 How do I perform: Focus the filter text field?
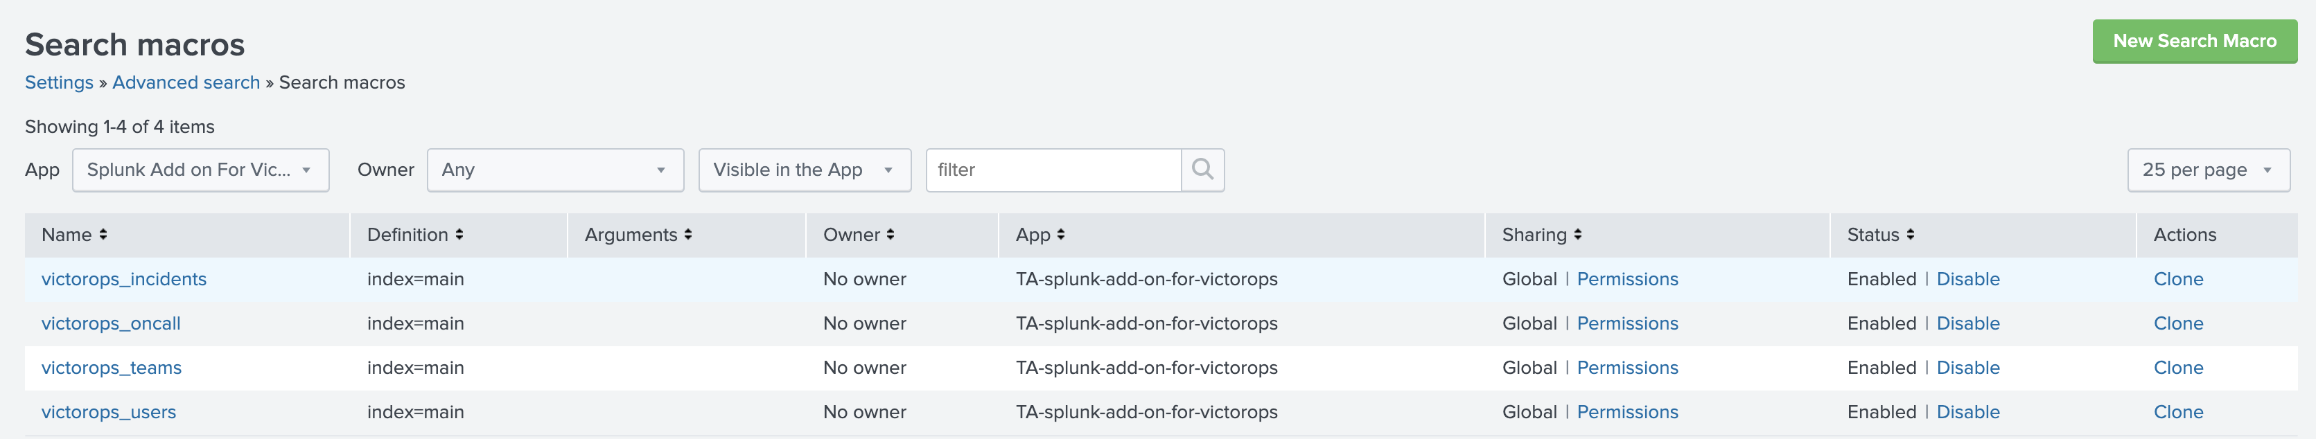(x=1053, y=170)
